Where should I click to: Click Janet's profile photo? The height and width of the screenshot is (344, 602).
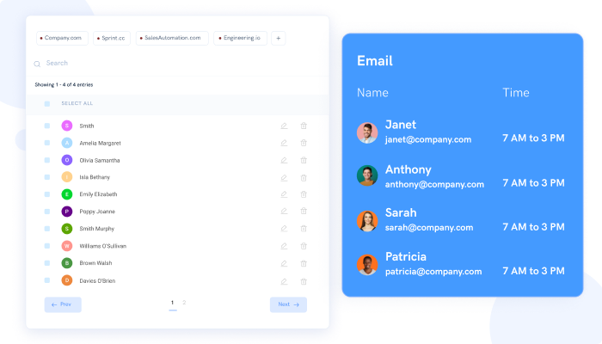(367, 132)
